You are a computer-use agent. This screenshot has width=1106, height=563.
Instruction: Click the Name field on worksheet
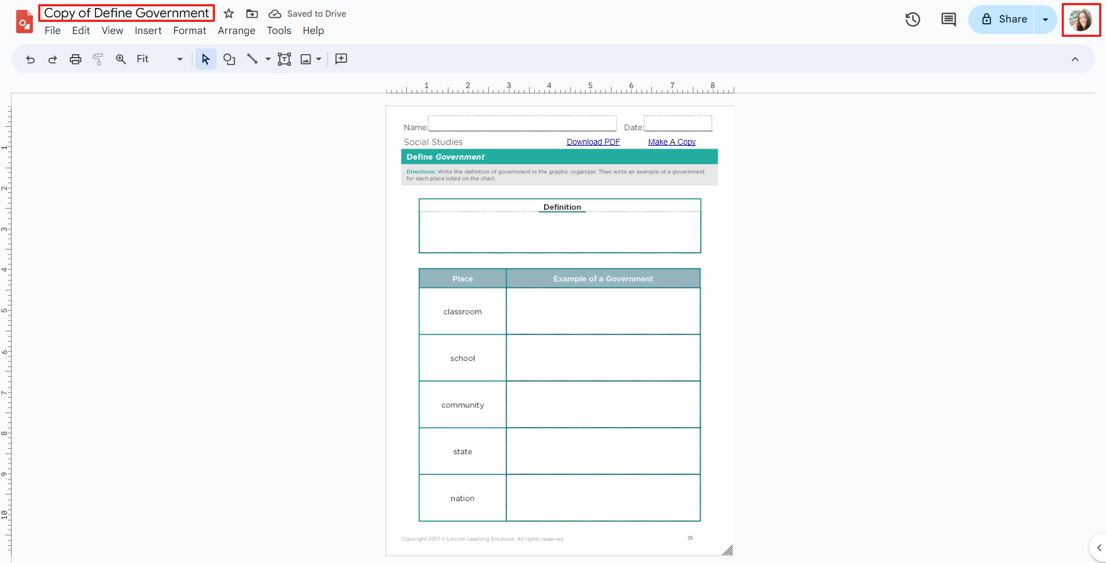tap(522, 123)
